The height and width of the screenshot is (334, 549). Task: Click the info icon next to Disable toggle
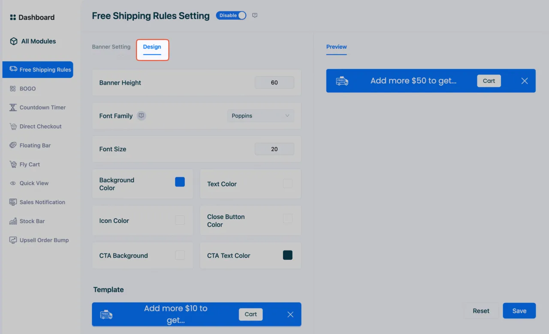pyautogui.click(x=255, y=15)
